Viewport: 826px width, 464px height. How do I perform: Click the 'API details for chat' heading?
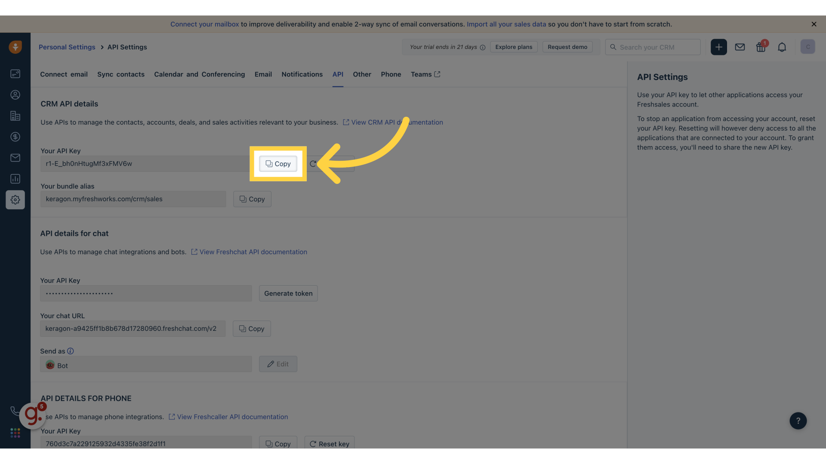74,234
